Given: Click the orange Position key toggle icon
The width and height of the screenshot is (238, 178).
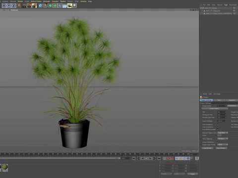Looking at the screenshot, I should (177, 158).
